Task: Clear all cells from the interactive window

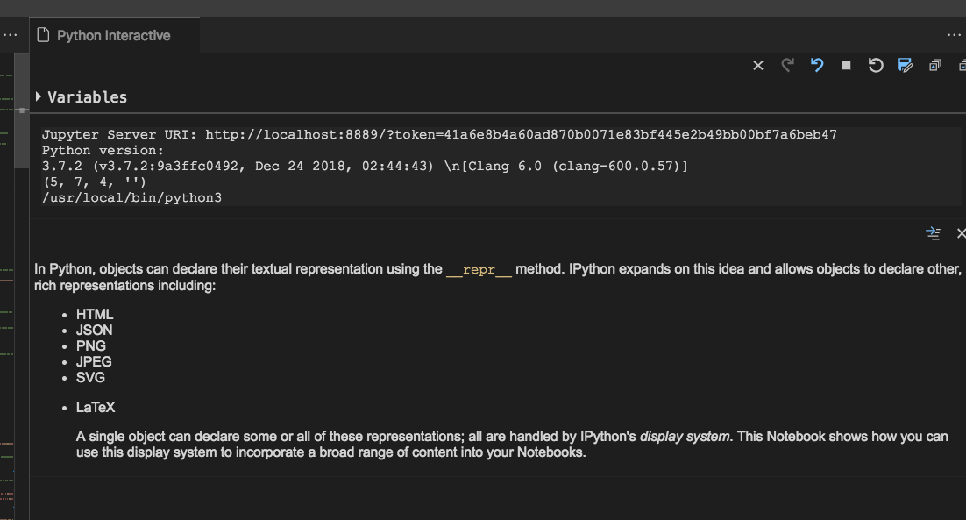Action: (x=758, y=65)
